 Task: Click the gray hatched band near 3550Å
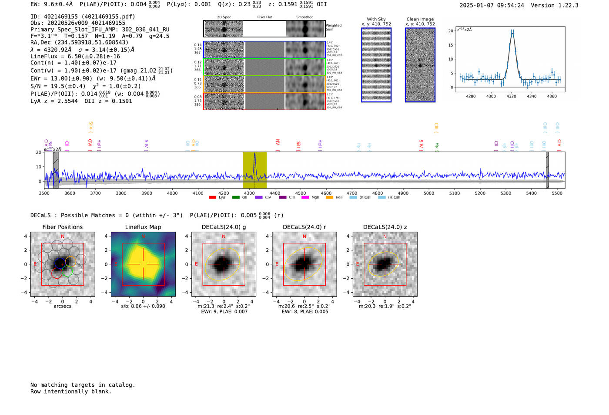click(56, 170)
